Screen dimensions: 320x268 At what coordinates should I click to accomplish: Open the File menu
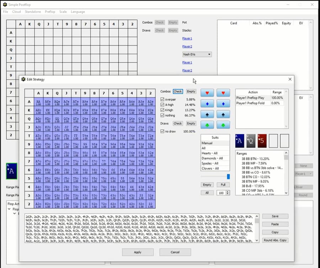[5, 12]
